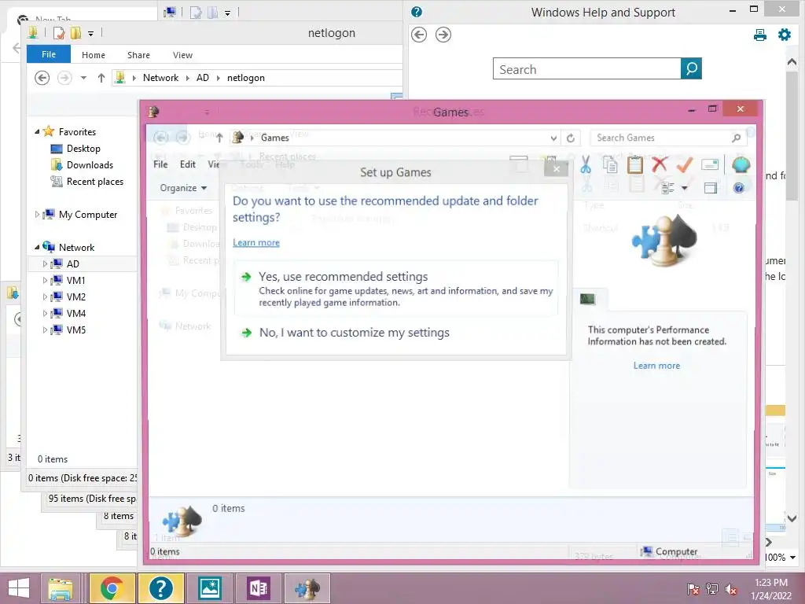This screenshot has height=604, width=805.
Task: Click the Up arrow in netlogon window
Action: pos(101,78)
